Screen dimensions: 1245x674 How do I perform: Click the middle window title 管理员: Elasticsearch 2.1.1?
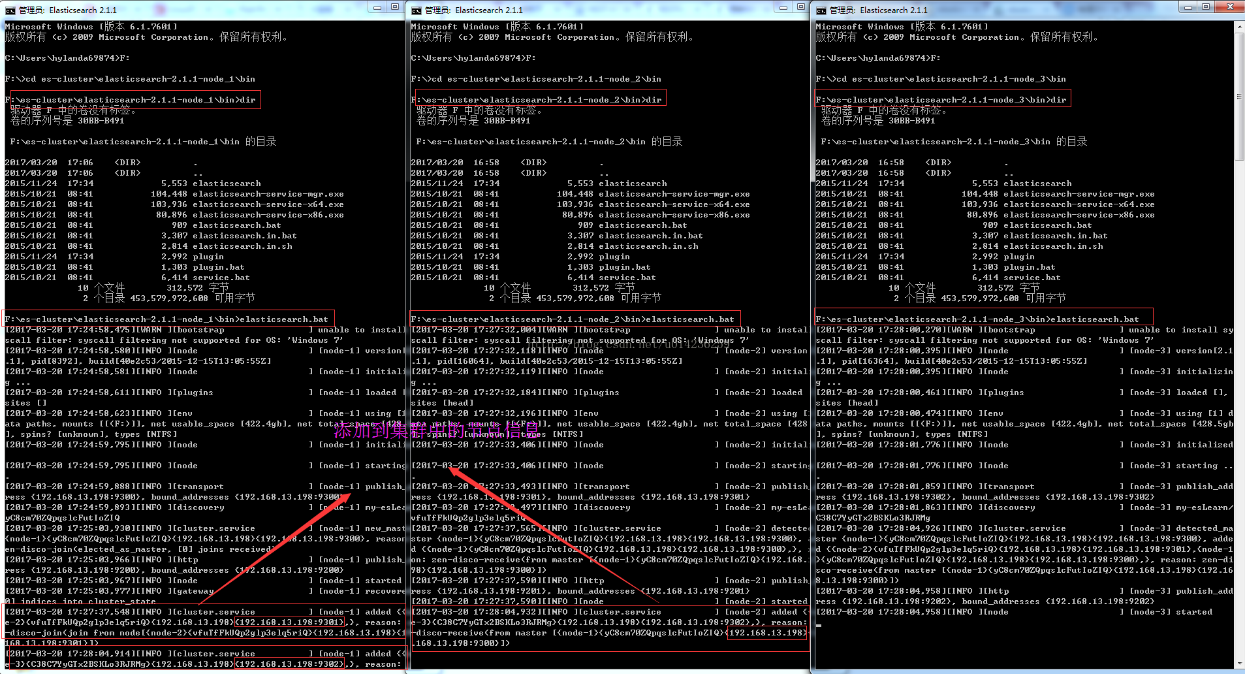point(474,10)
